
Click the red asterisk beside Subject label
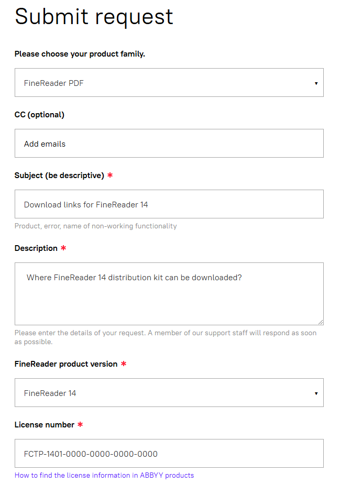[110, 175]
